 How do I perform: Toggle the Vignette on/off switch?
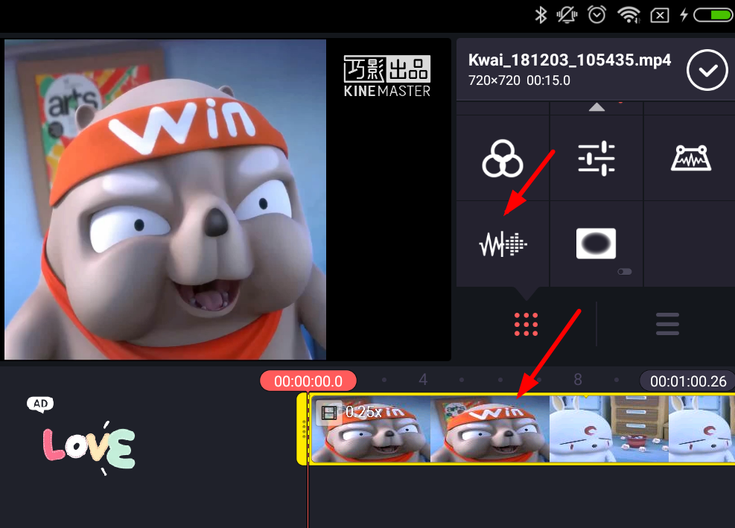pos(624,272)
